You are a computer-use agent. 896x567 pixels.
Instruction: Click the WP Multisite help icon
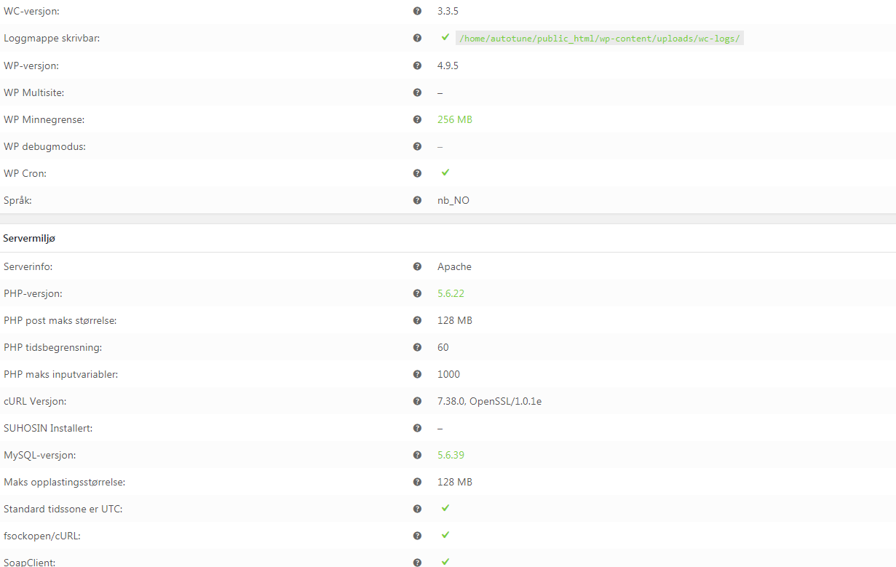tap(417, 92)
